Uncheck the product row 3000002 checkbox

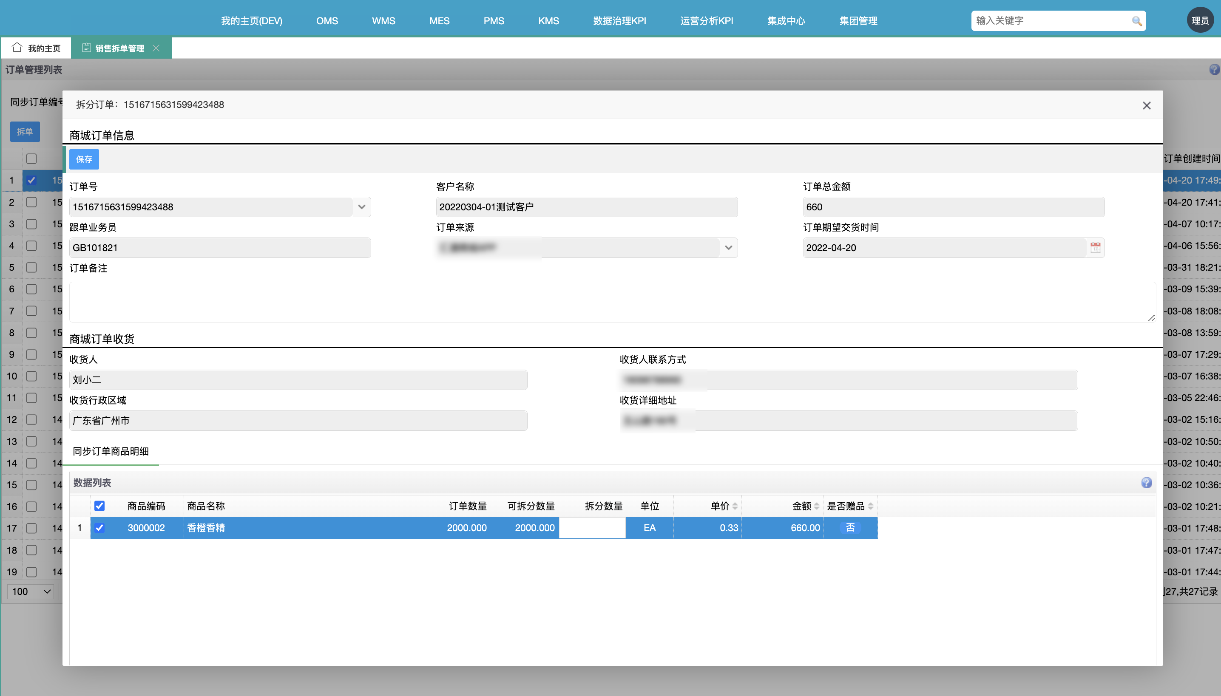pyautogui.click(x=99, y=528)
